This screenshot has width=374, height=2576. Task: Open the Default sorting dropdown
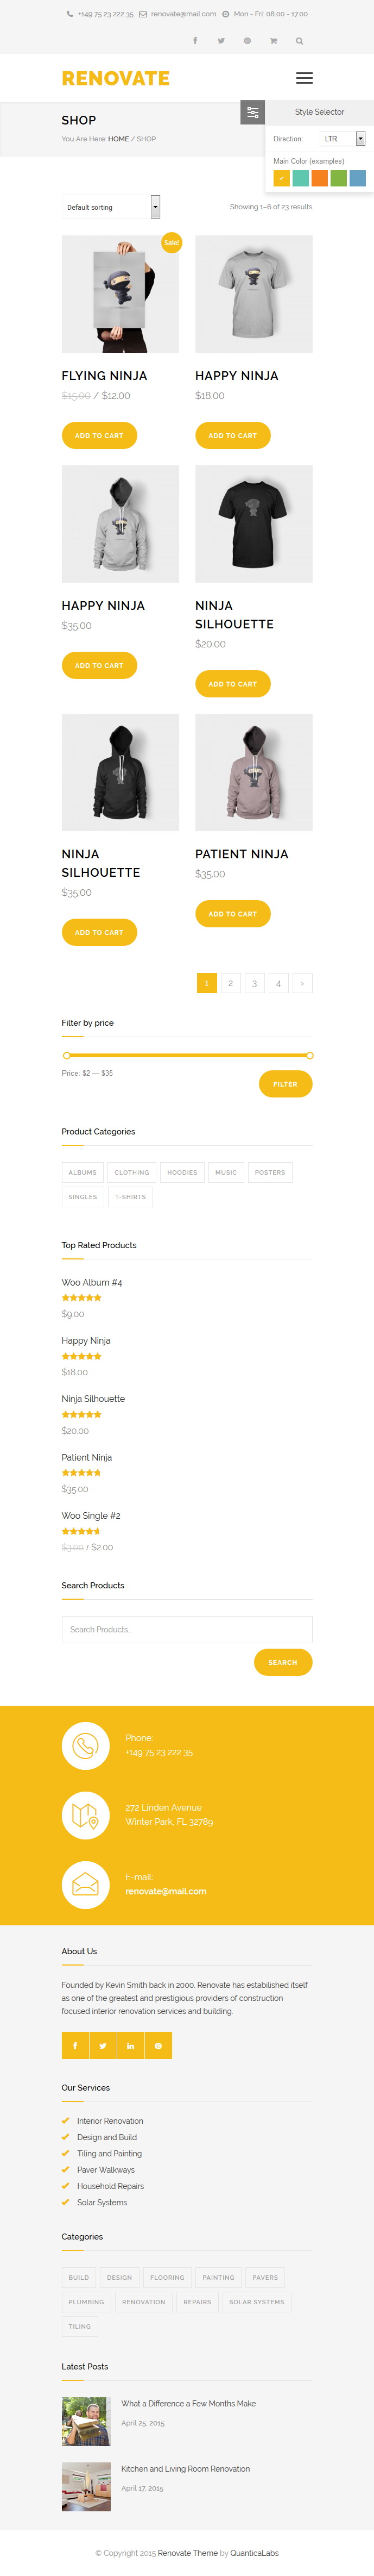pyautogui.click(x=111, y=207)
